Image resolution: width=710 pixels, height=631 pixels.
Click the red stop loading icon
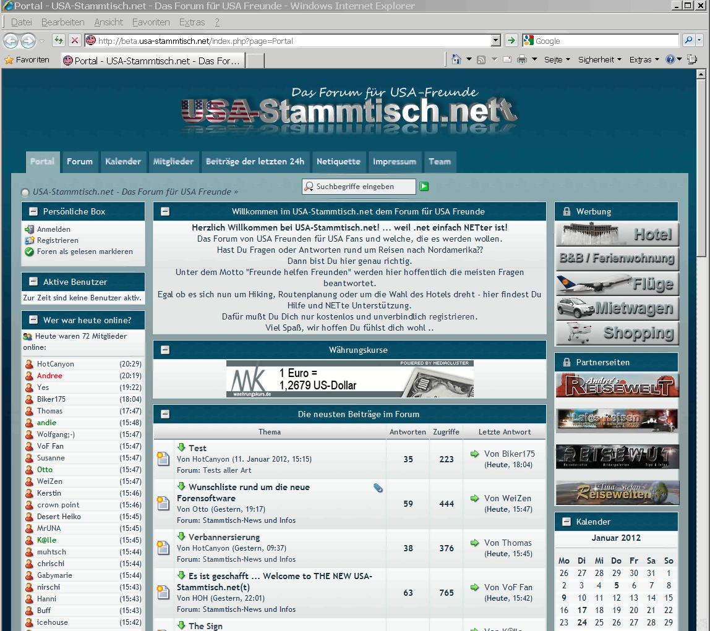click(x=74, y=41)
